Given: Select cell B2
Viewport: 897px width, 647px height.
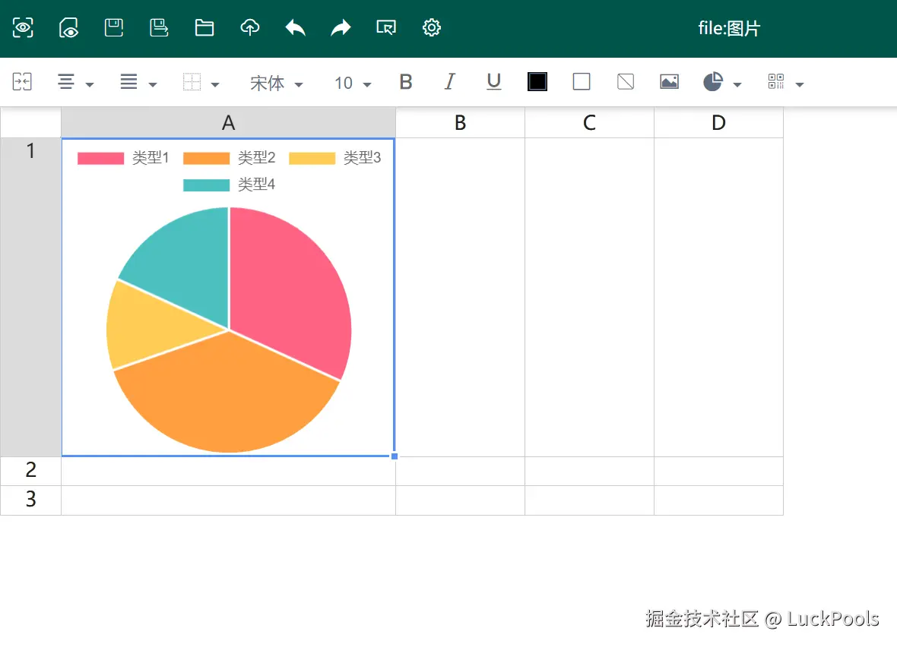Looking at the screenshot, I should tap(460, 471).
